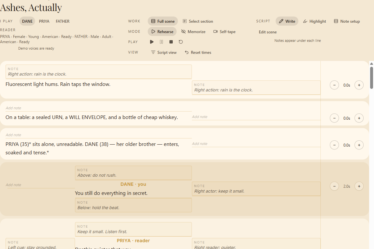
Task: Choose Select section work option
Action: pyautogui.click(x=198, y=21)
